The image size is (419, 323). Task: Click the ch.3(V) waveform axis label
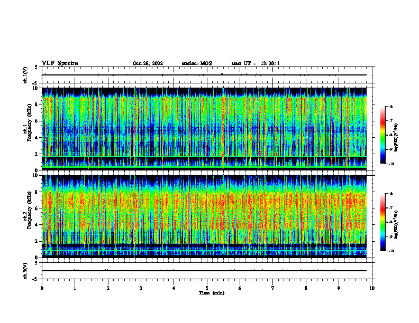[x=25, y=271]
